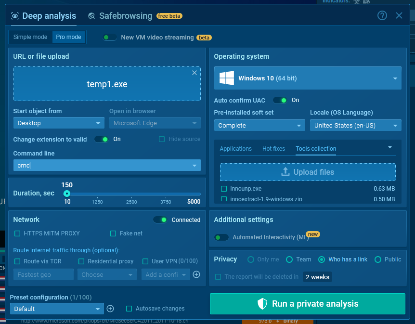Toggle New VM video streaming switch

coord(110,38)
